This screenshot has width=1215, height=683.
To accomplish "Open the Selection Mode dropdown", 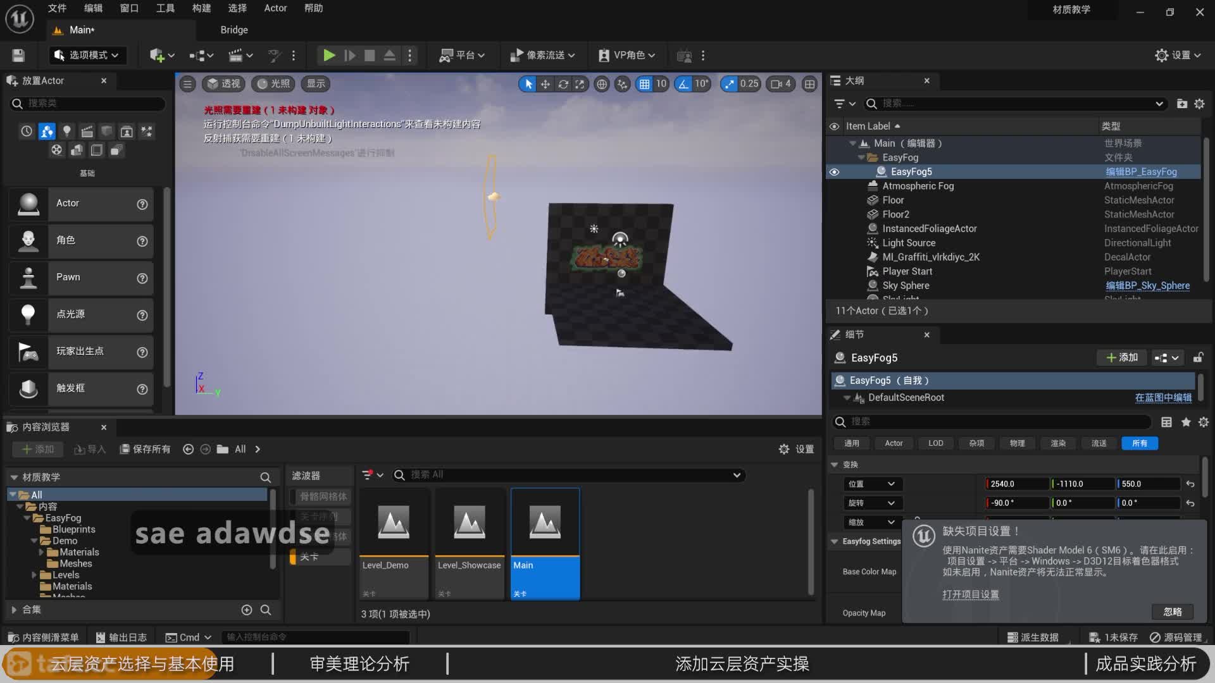I will 87,56.
